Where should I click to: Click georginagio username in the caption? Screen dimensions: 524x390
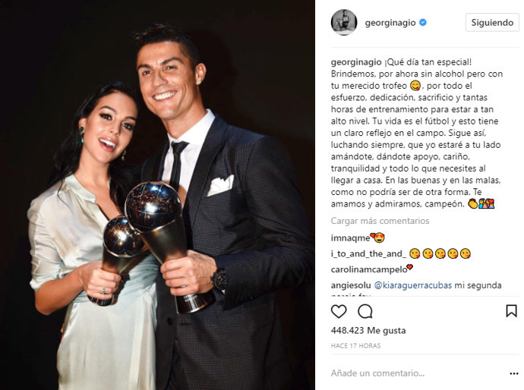click(x=356, y=62)
